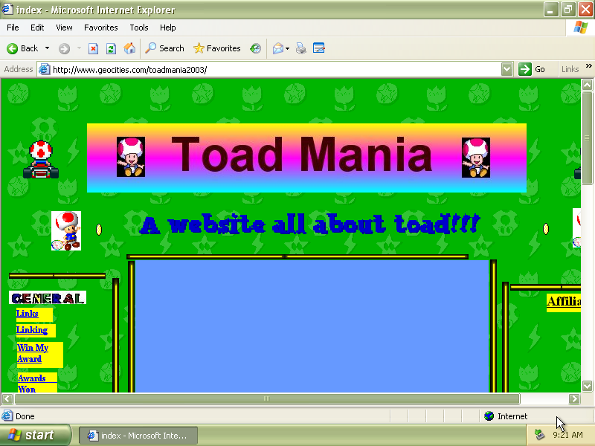The image size is (595, 446).
Task: Click the Go button
Action: 533,69
